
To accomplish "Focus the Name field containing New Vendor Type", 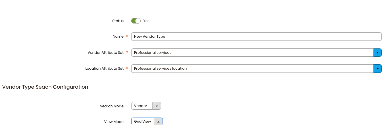I will (x=256, y=37).
